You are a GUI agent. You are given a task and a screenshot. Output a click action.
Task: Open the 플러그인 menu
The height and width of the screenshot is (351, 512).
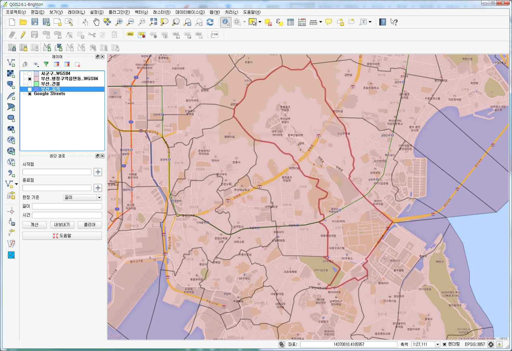pyautogui.click(x=119, y=12)
